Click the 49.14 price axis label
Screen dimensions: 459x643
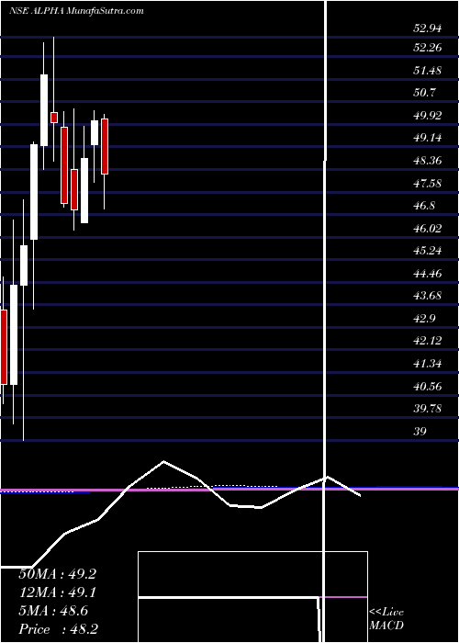[x=428, y=138]
